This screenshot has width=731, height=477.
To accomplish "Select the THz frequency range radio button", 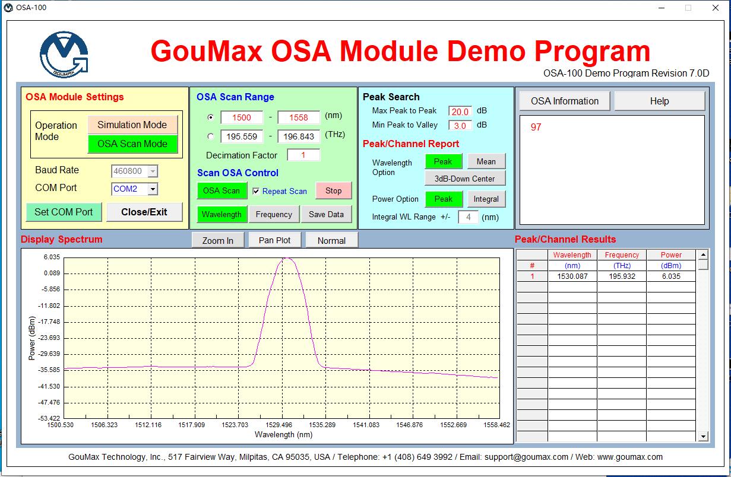I will [x=210, y=136].
